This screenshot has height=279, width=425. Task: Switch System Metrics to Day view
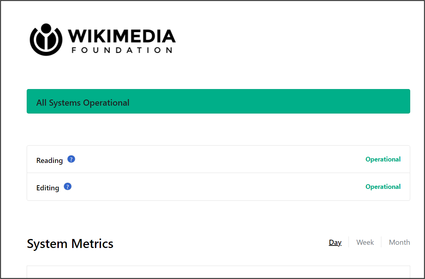(335, 242)
